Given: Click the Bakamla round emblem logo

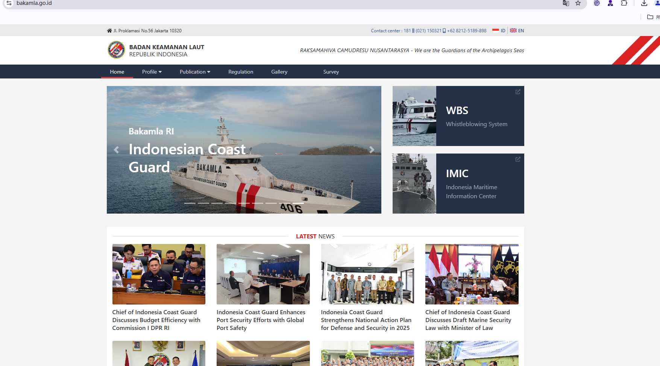Looking at the screenshot, I should click(116, 50).
